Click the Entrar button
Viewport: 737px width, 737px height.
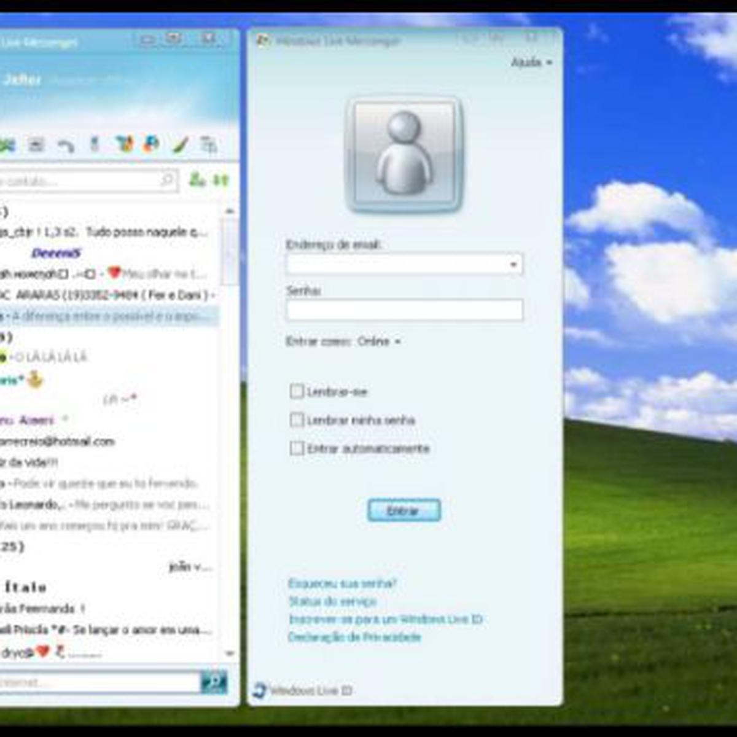pyautogui.click(x=404, y=510)
